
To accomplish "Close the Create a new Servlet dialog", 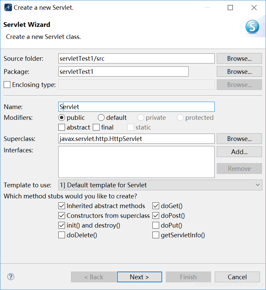I will pos(254,8).
